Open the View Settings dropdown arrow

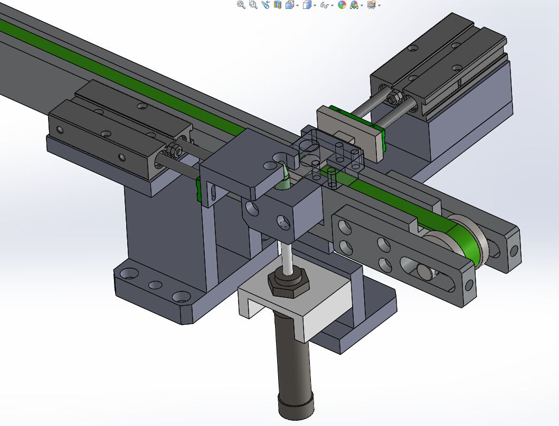[379, 5]
